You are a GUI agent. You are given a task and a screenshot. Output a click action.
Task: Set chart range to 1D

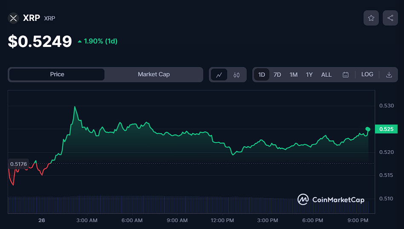[262, 75]
